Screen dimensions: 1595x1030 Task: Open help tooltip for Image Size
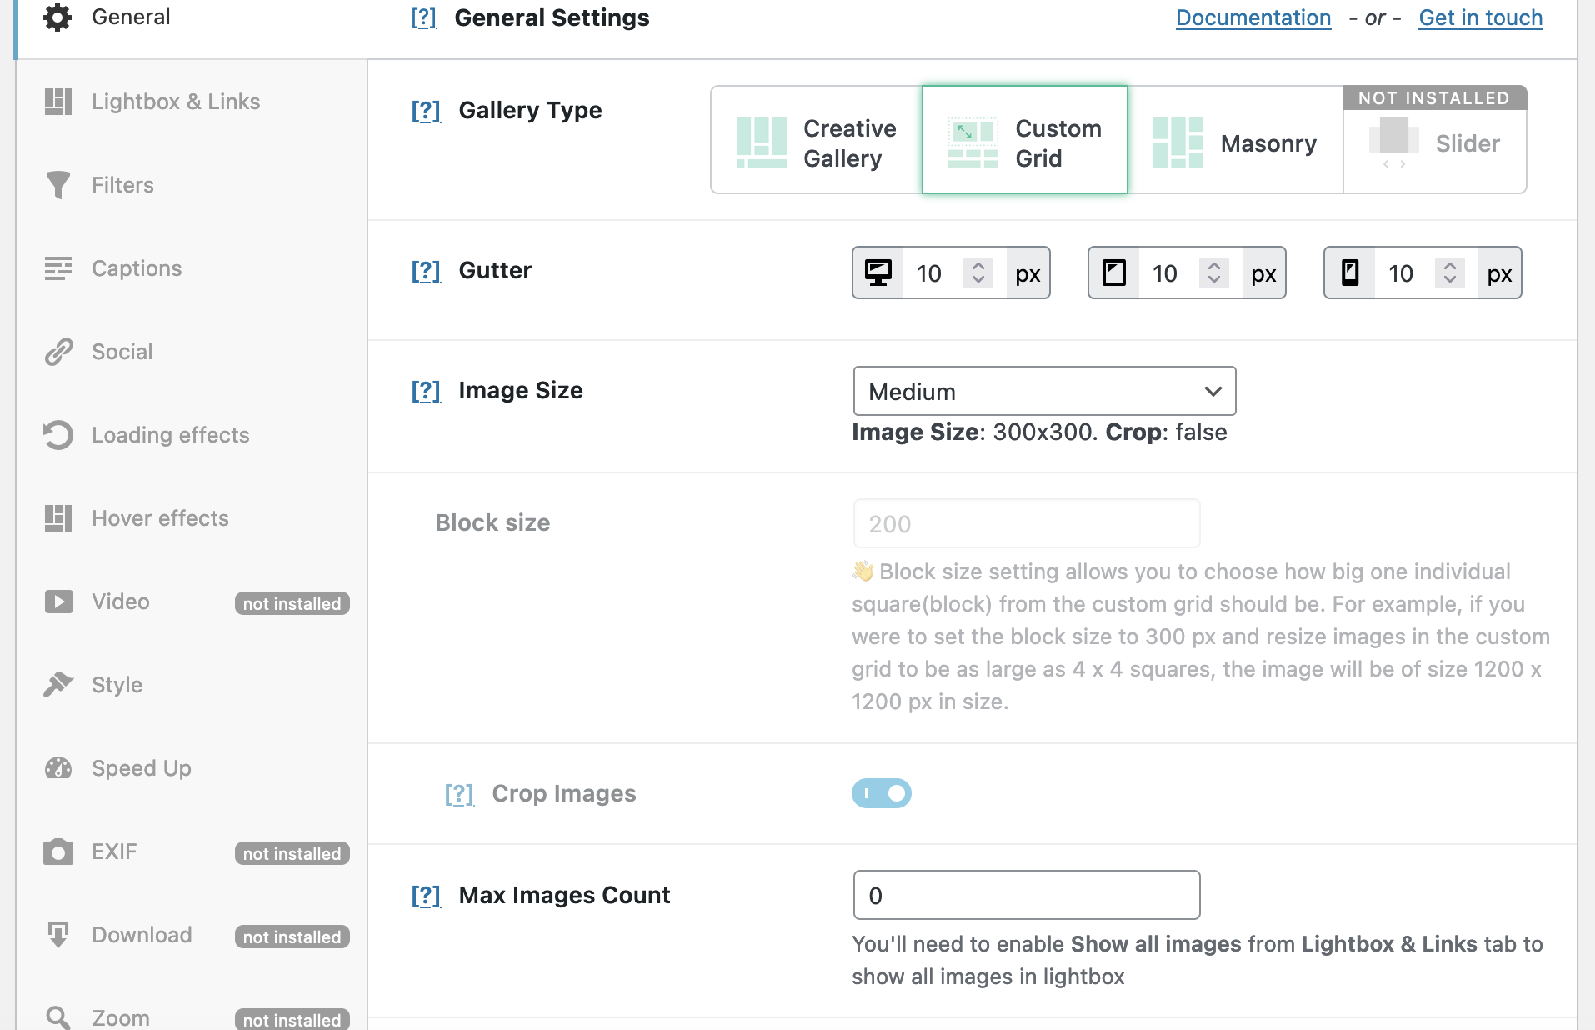426,390
